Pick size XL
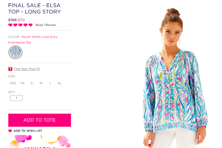Image resolution: width=222 pixels, height=148 pixels. (60, 83)
